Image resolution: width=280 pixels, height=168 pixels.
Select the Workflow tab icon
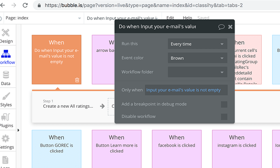click(6, 54)
